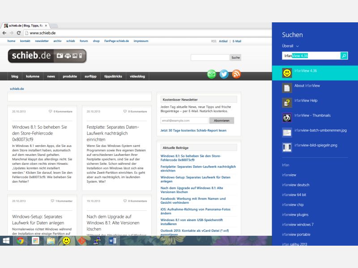Open article 'Windows 8.1: So beheben Sie den Store-Fehlercode'
Screen dimensions: 358x268
click(39, 133)
